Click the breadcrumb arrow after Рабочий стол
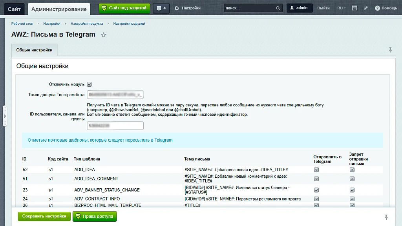This screenshot has height=226, width=402. tap(38, 24)
